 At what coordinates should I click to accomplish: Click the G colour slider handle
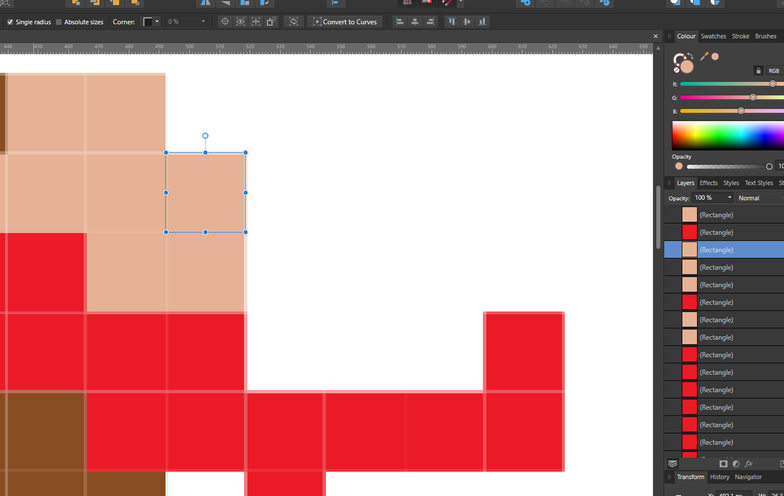pos(753,97)
